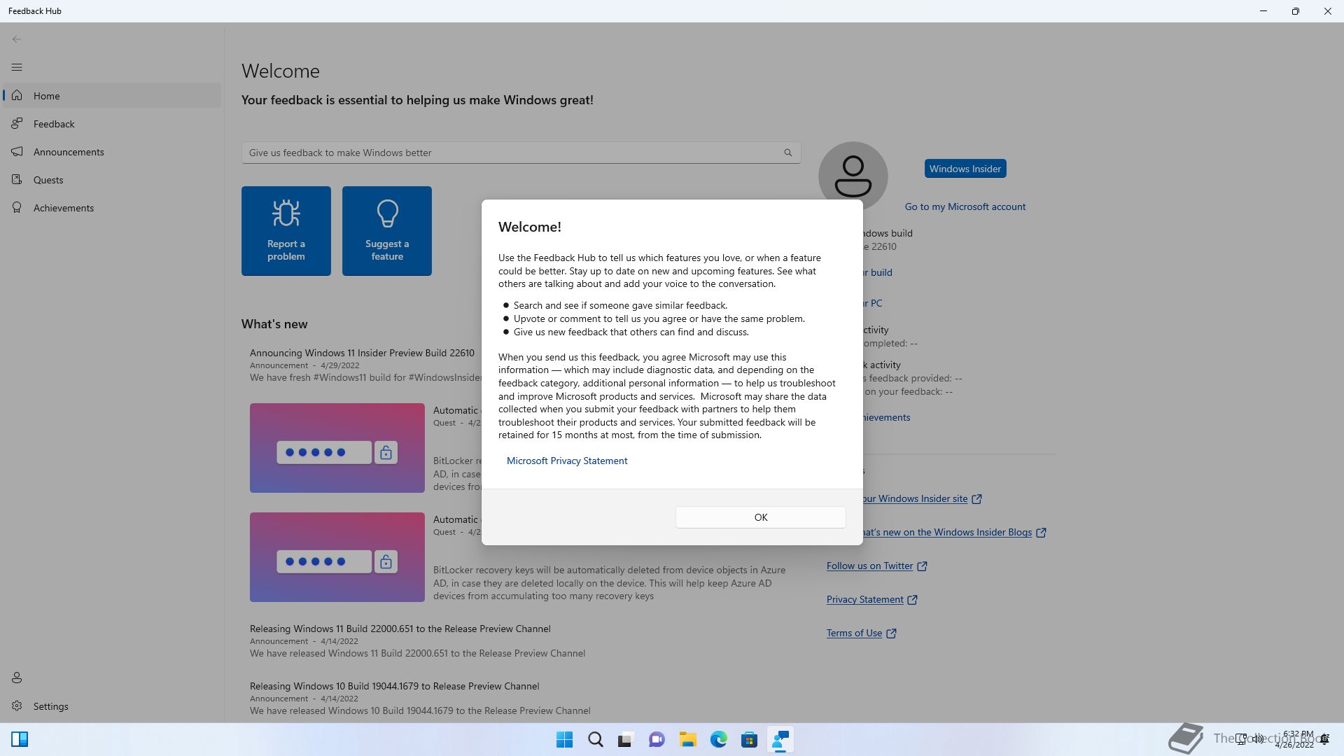Click external-link icon next to right-panel Privacy Statement
This screenshot has width=1344, height=756.
click(x=912, y=600)
